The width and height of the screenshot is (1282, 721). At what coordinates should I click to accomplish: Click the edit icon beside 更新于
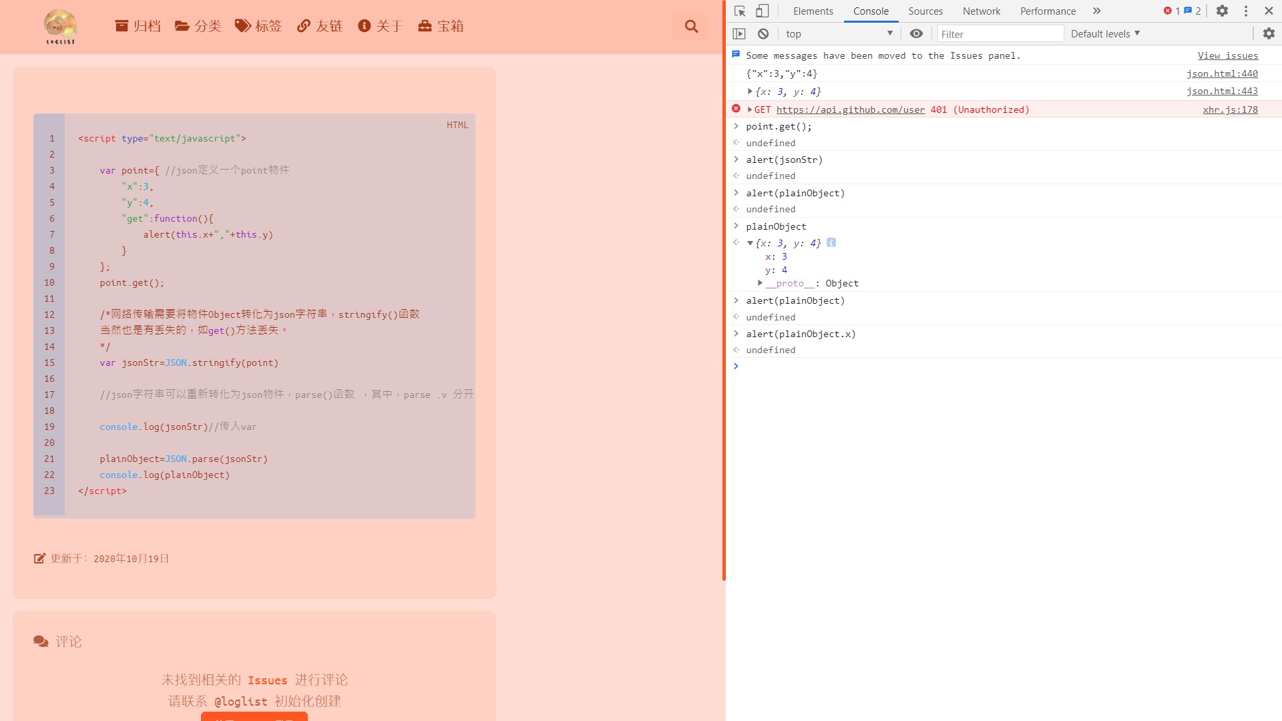point(39,558)
